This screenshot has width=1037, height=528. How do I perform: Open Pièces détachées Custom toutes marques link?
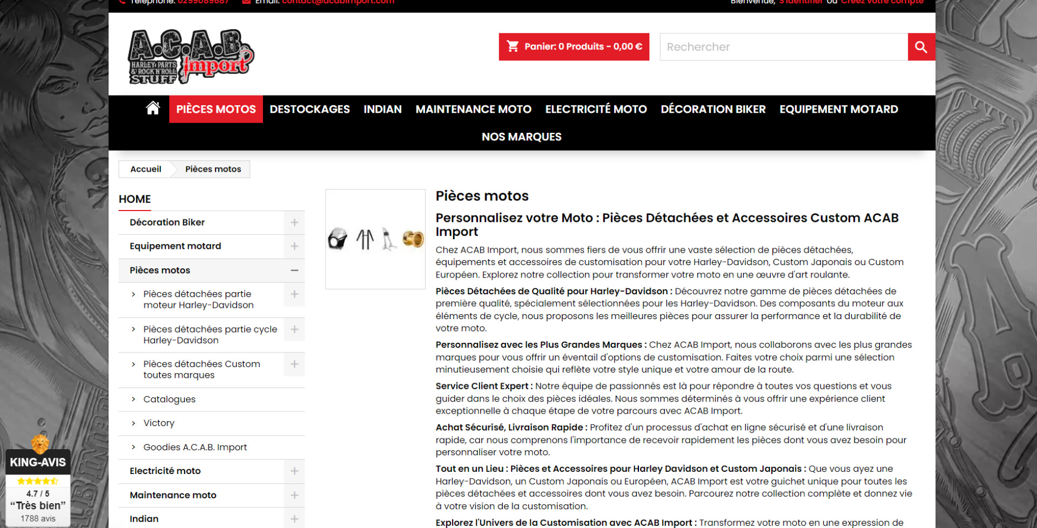pos(201,370)
